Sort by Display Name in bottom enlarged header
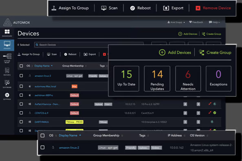Image resolution: width=242 pixels, height=161 pixels. (x=70, y=135)
